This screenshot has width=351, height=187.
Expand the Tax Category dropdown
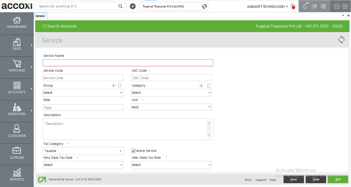pyautogui.click(x=83, y=151)
